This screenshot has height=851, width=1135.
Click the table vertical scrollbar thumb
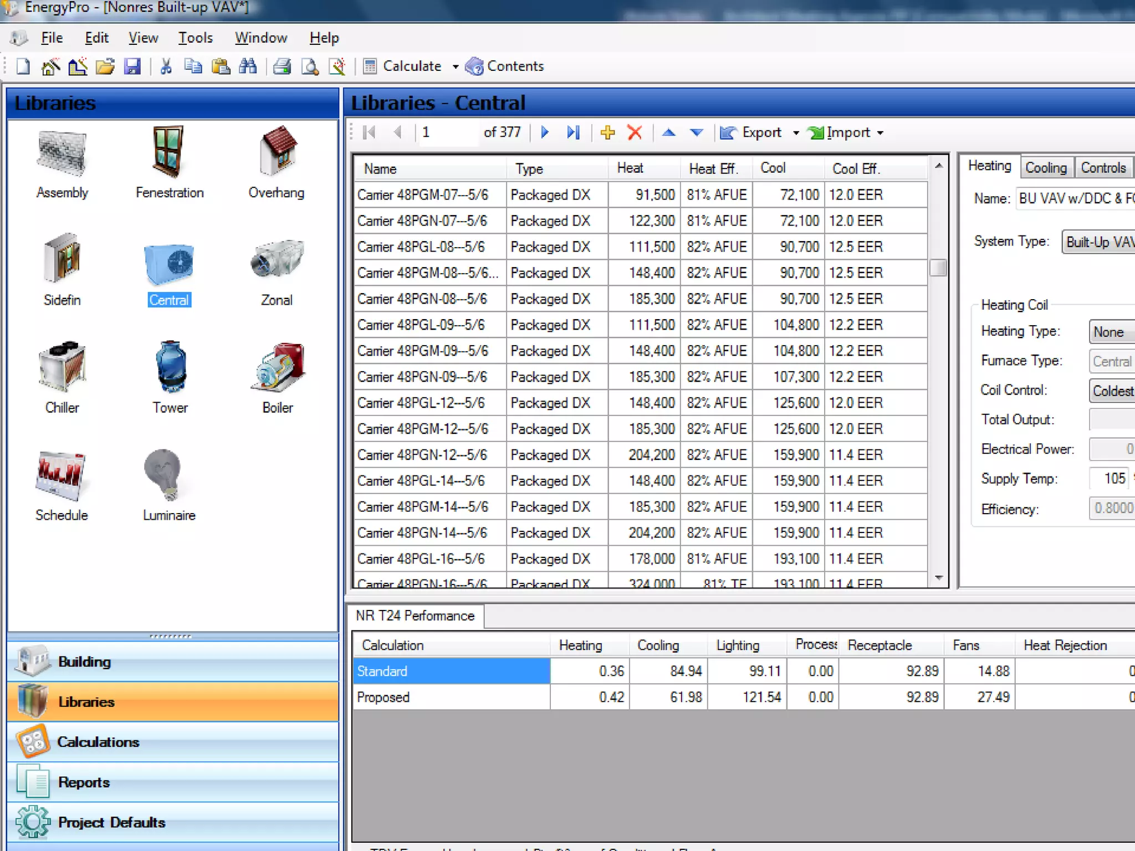coord(938,268)
